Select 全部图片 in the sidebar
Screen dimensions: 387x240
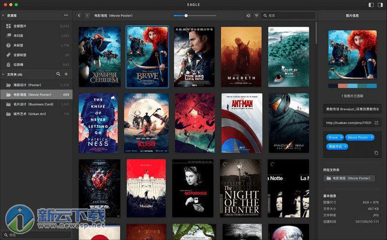36,26
